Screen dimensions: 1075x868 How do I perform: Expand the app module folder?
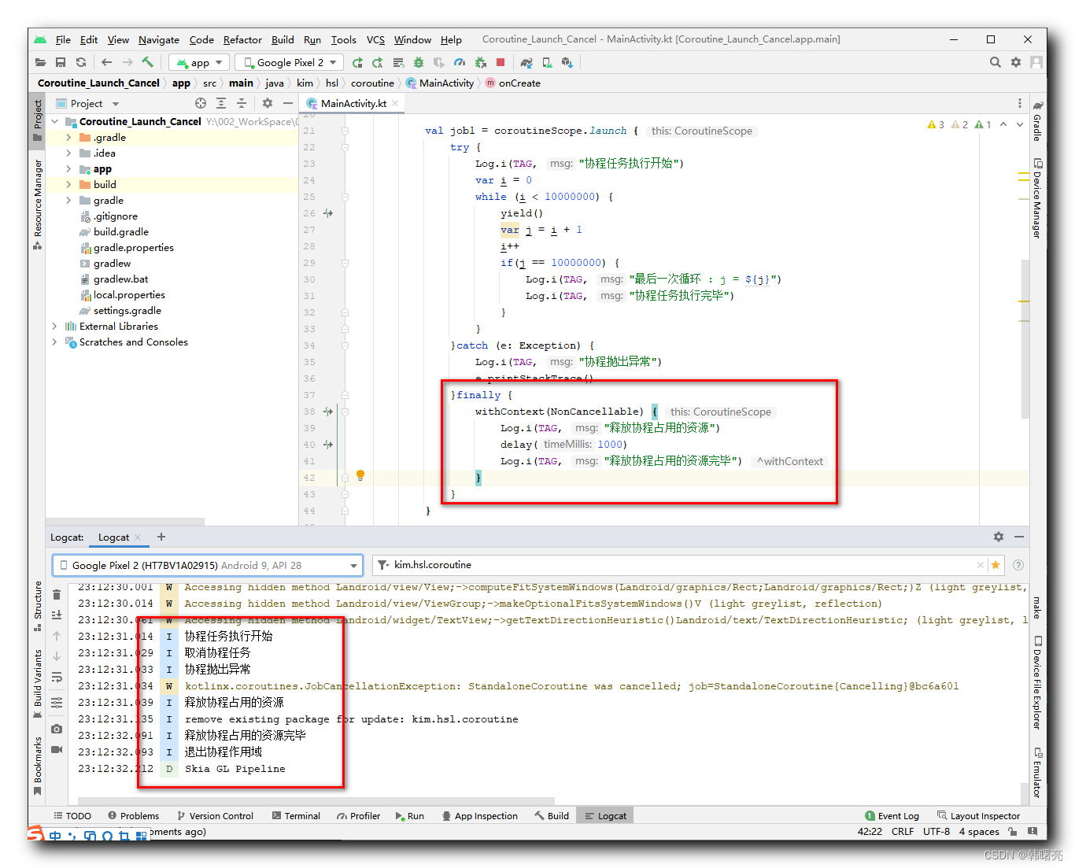(68, 168)
